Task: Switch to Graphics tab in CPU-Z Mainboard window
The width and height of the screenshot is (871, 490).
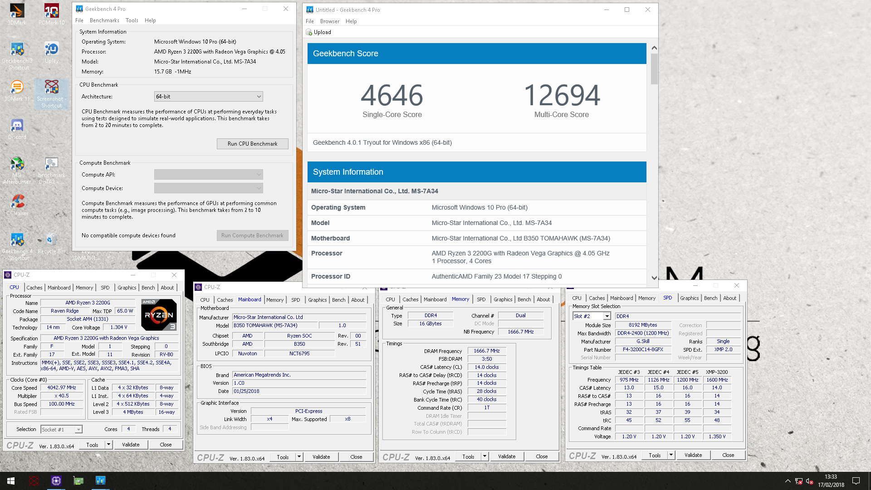Action: (x=317, y=300)
